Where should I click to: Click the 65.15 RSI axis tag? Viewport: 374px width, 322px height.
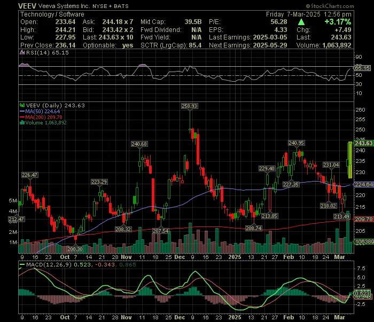point(362,68)
